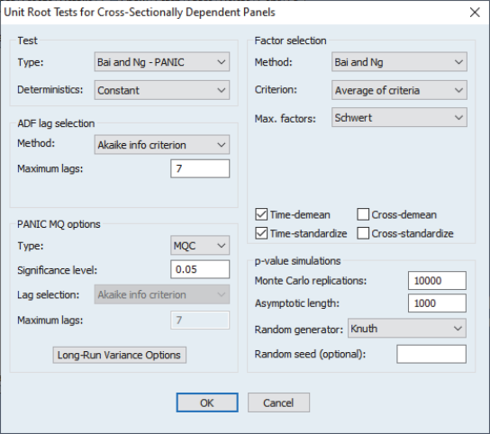Click Long-Run Variance Options button

click(x=120, y=355)
